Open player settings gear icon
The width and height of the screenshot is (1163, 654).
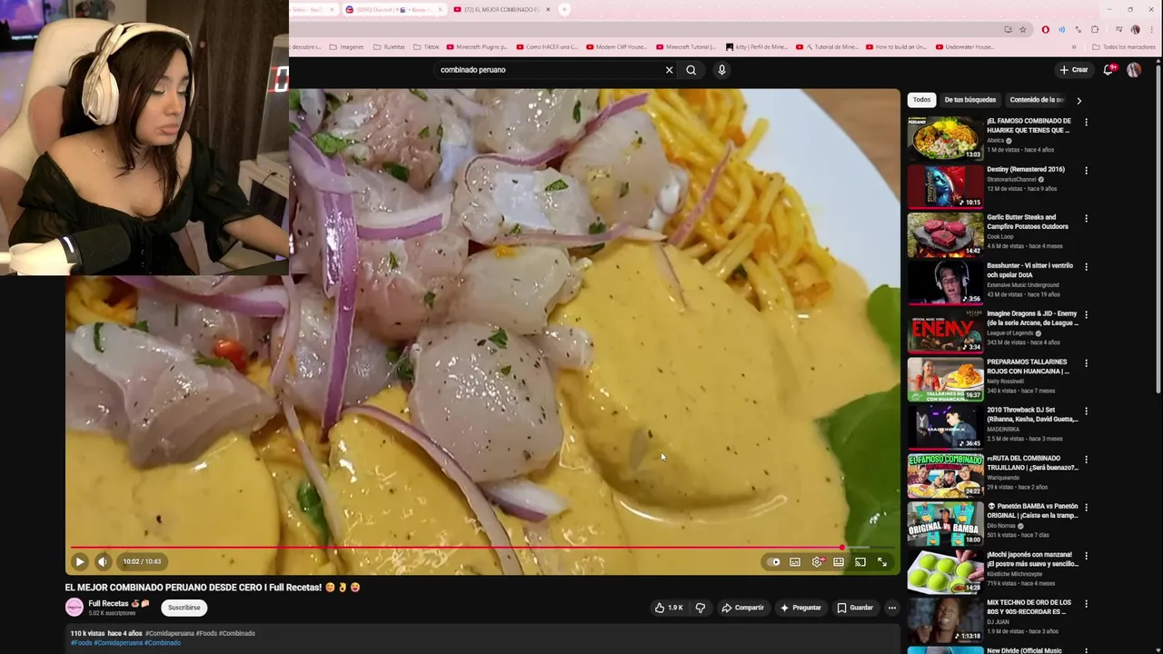[817, 561]
